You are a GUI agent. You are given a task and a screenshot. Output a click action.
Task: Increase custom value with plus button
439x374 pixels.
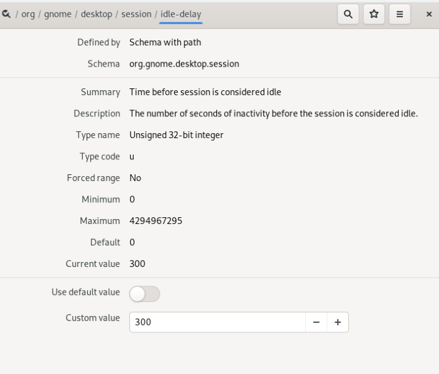pyautogui.click(x=338, y=322)
